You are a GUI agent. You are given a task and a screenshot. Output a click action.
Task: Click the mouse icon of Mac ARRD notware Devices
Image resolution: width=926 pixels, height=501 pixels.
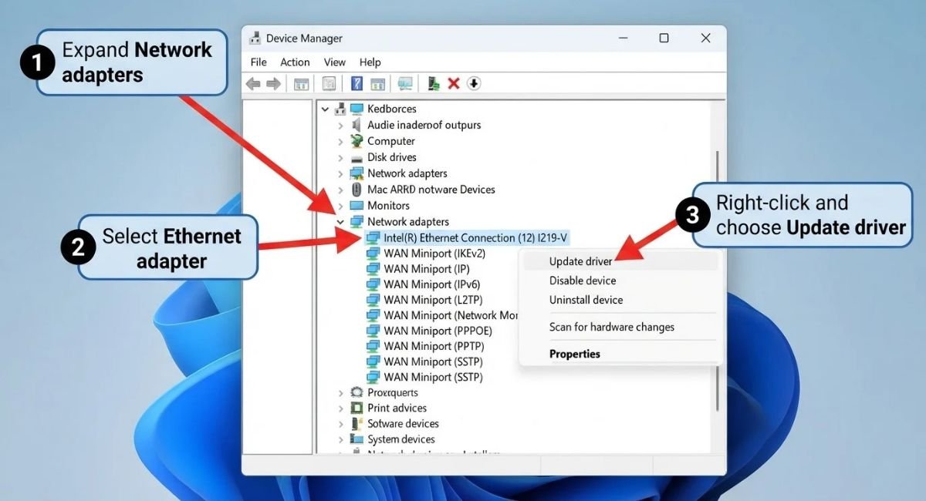pos(357,189)
